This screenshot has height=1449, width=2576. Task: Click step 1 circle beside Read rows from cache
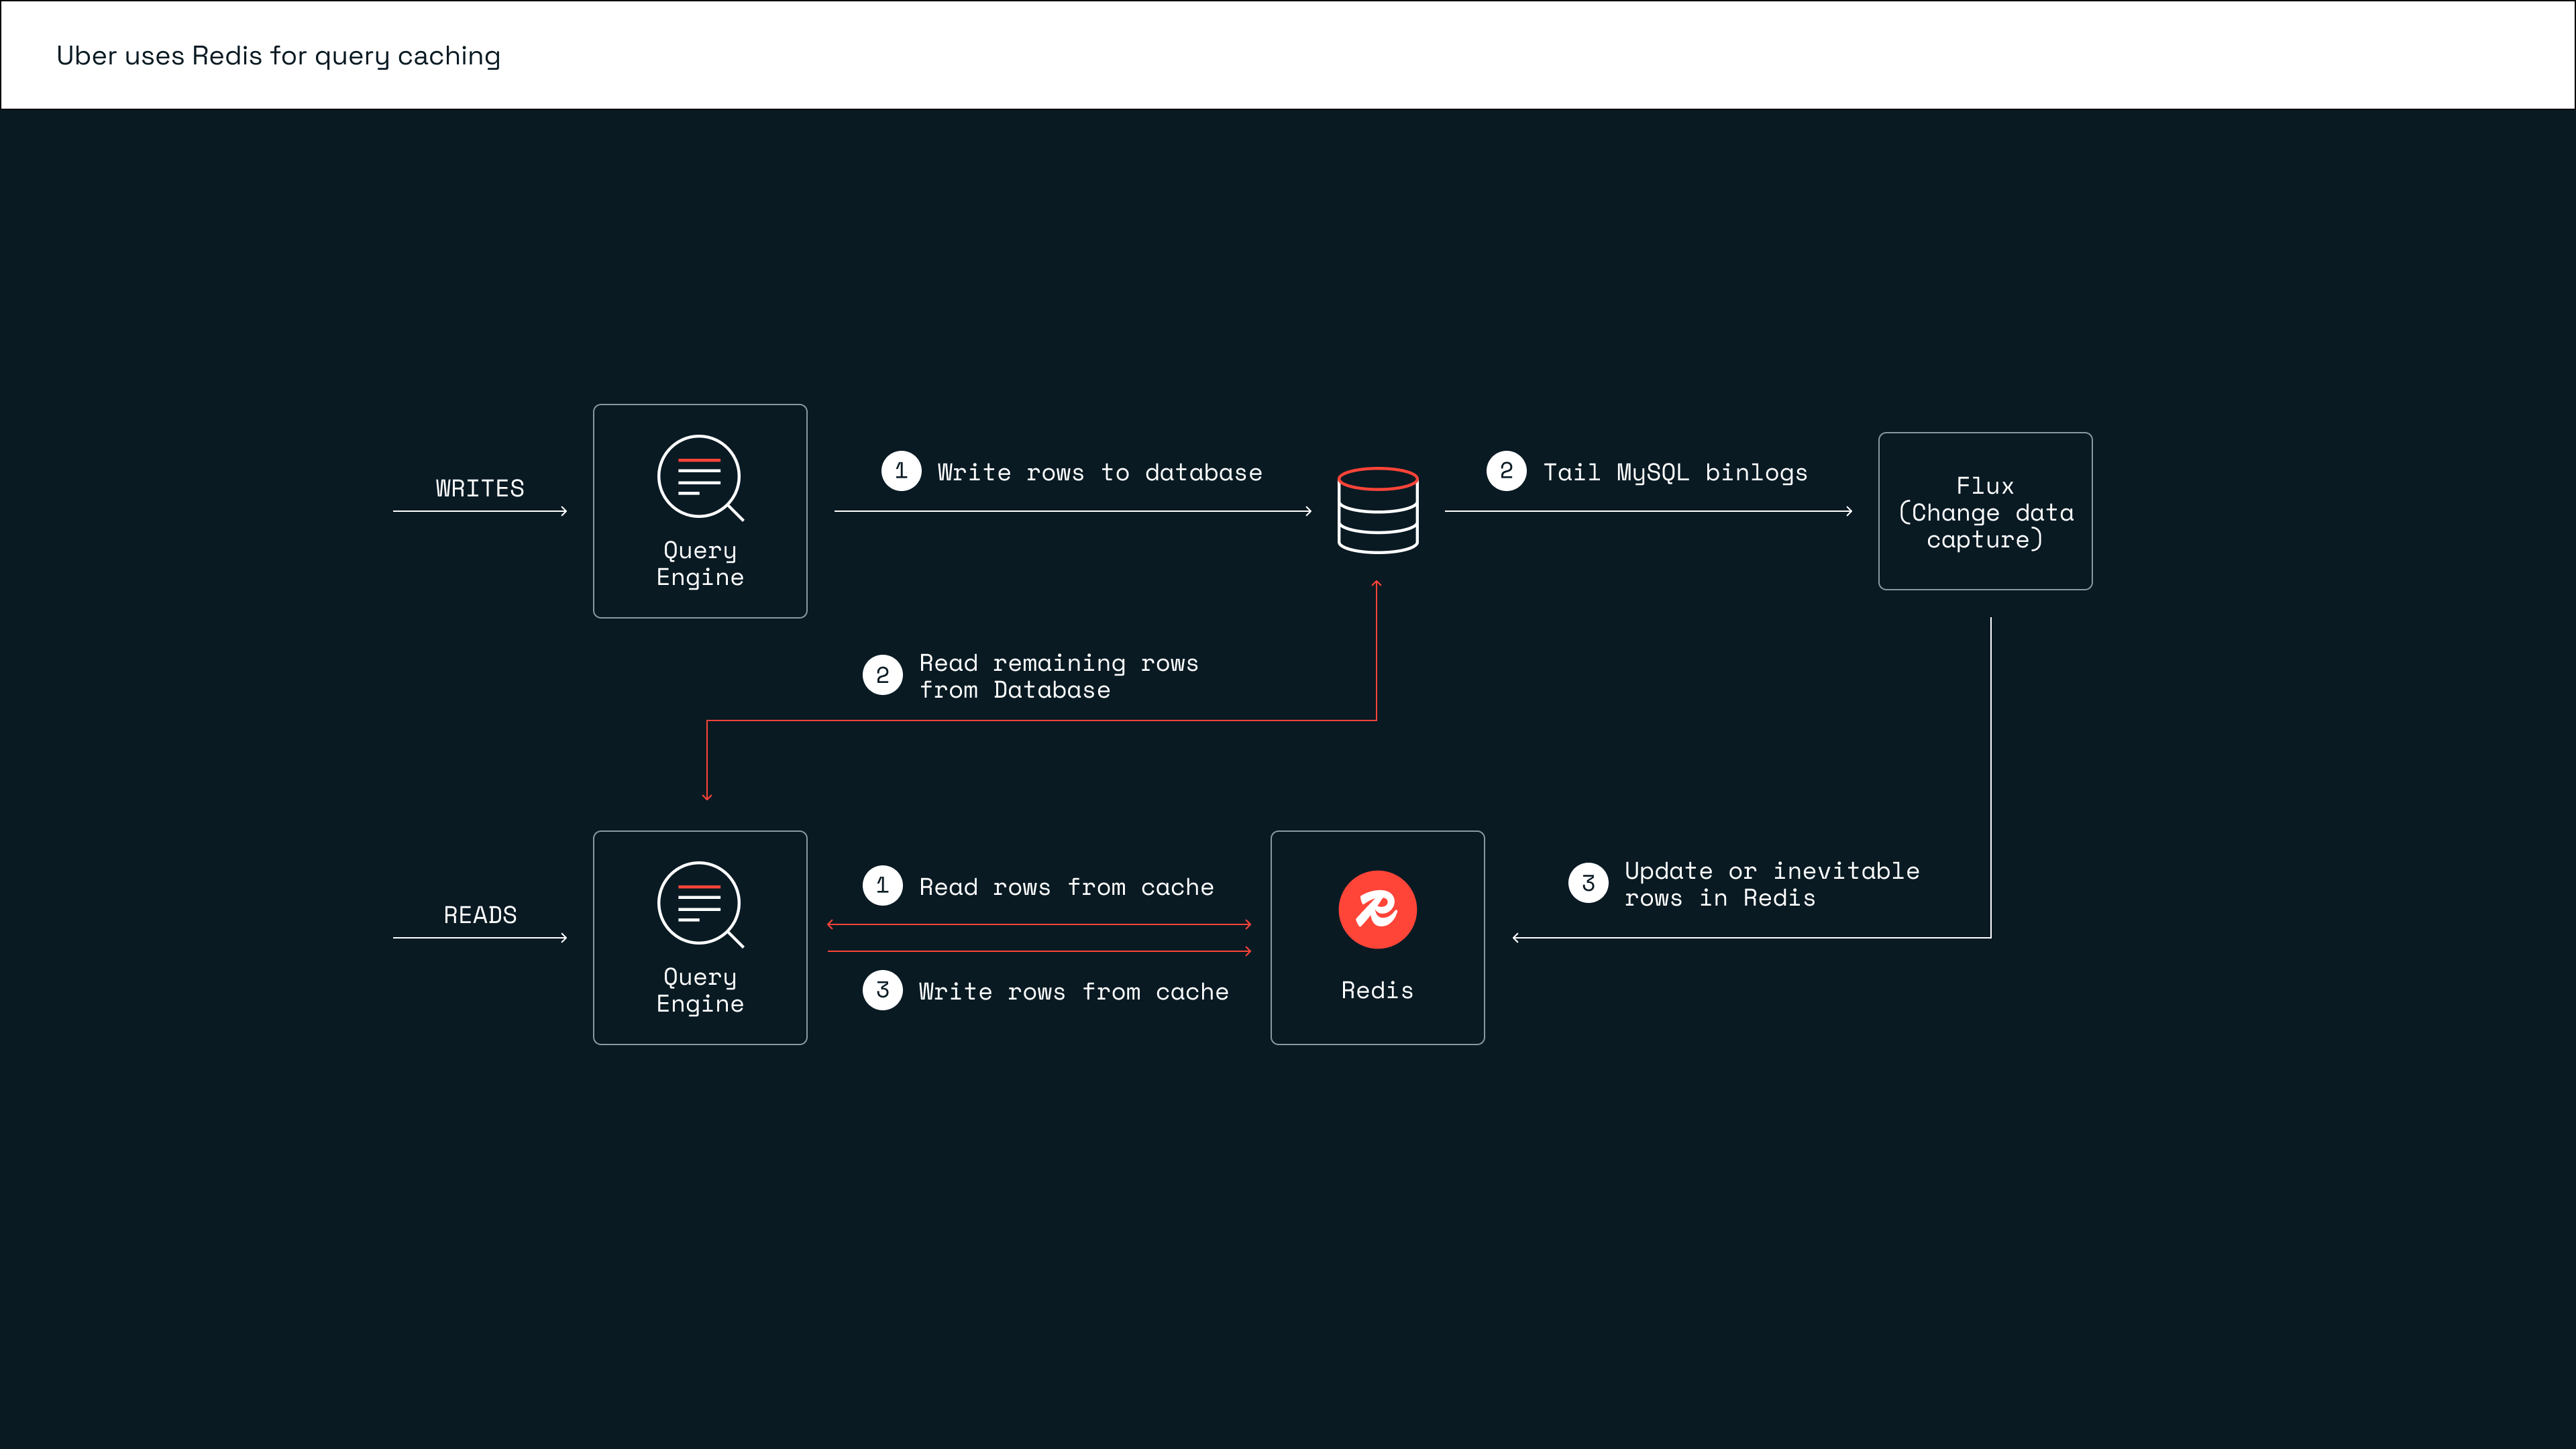click(x=882, y=885)
